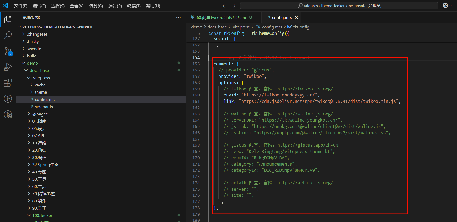Open Run and Debug view

click(x=8, y=67)
